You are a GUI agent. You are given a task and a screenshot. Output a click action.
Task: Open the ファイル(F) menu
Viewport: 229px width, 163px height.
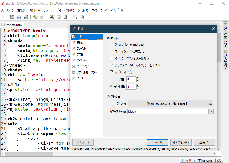point(7,10)
